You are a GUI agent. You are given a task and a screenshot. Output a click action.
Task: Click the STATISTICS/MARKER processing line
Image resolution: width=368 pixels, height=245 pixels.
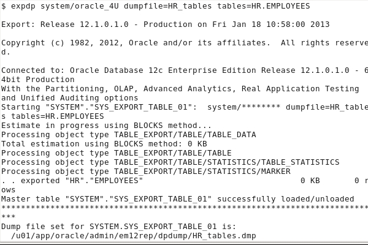click(x=146, y=171)
